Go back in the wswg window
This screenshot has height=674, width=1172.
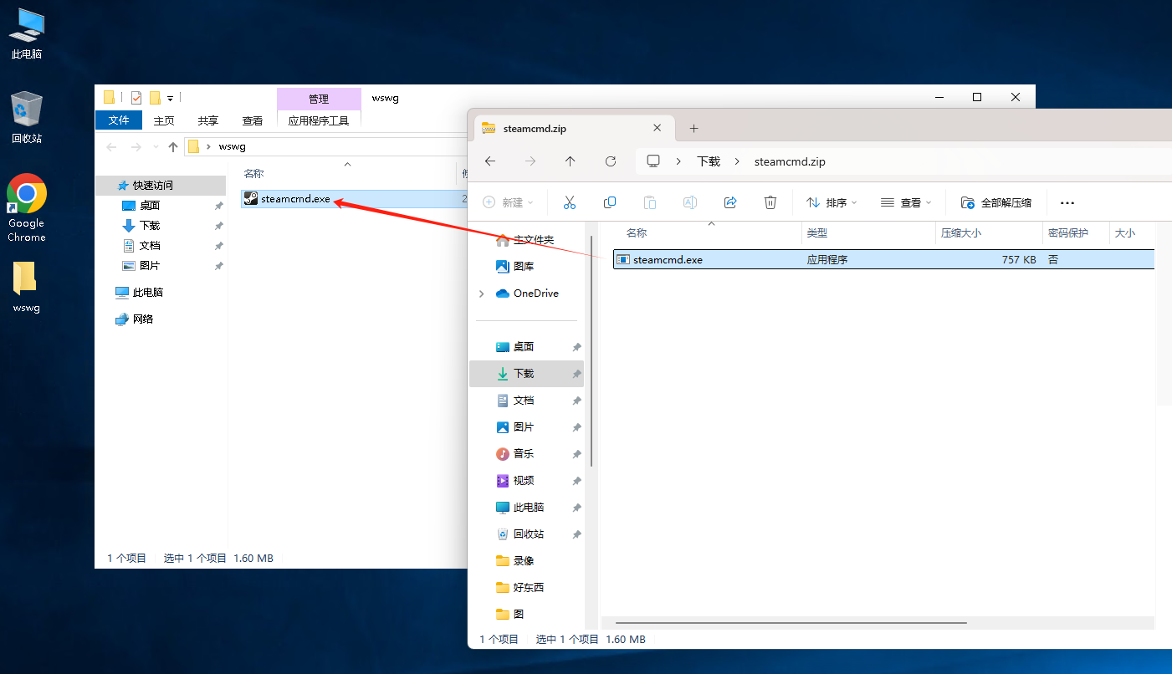pyautogui.click(x=112, y=146)
